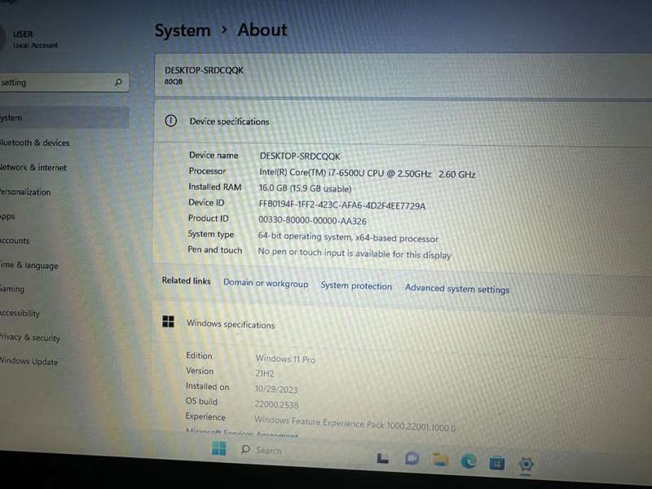The height and width of the screenshot is (489, 652).
Task: Click Device name value DESKTOP-SRDCQQK
Action: tap(300, 156)
